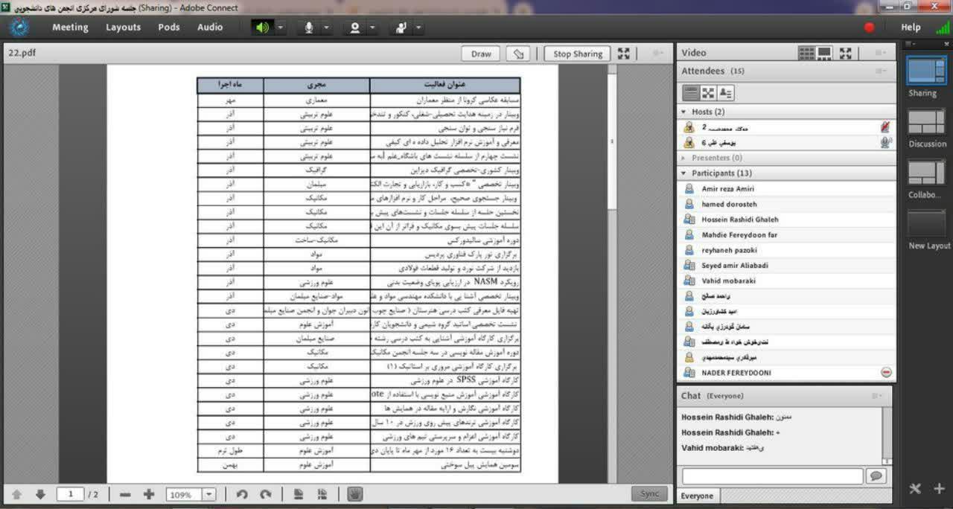Toggle the microphone in the top bar
953x509 pixels.
308,28
